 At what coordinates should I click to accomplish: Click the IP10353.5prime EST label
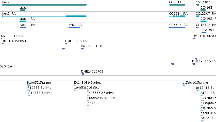pyautogui.click(x=40, y=93)
